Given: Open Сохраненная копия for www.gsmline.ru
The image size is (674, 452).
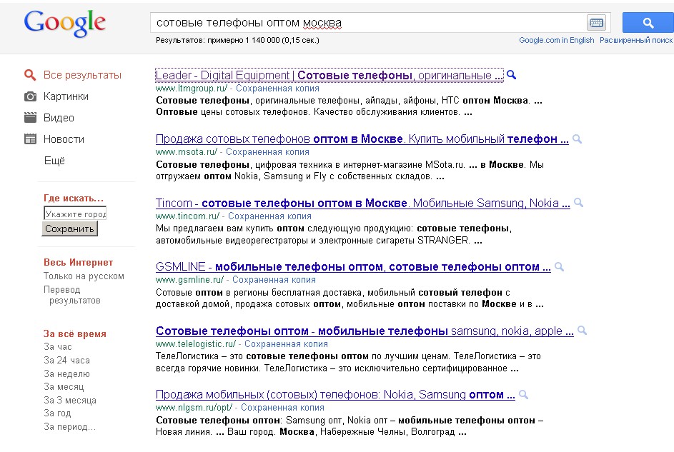Looking at the screenshot, I should tap(274, 280).
